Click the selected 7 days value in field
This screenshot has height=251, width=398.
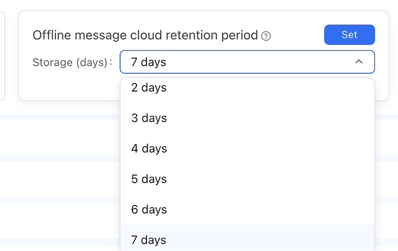tap(149, 62)
